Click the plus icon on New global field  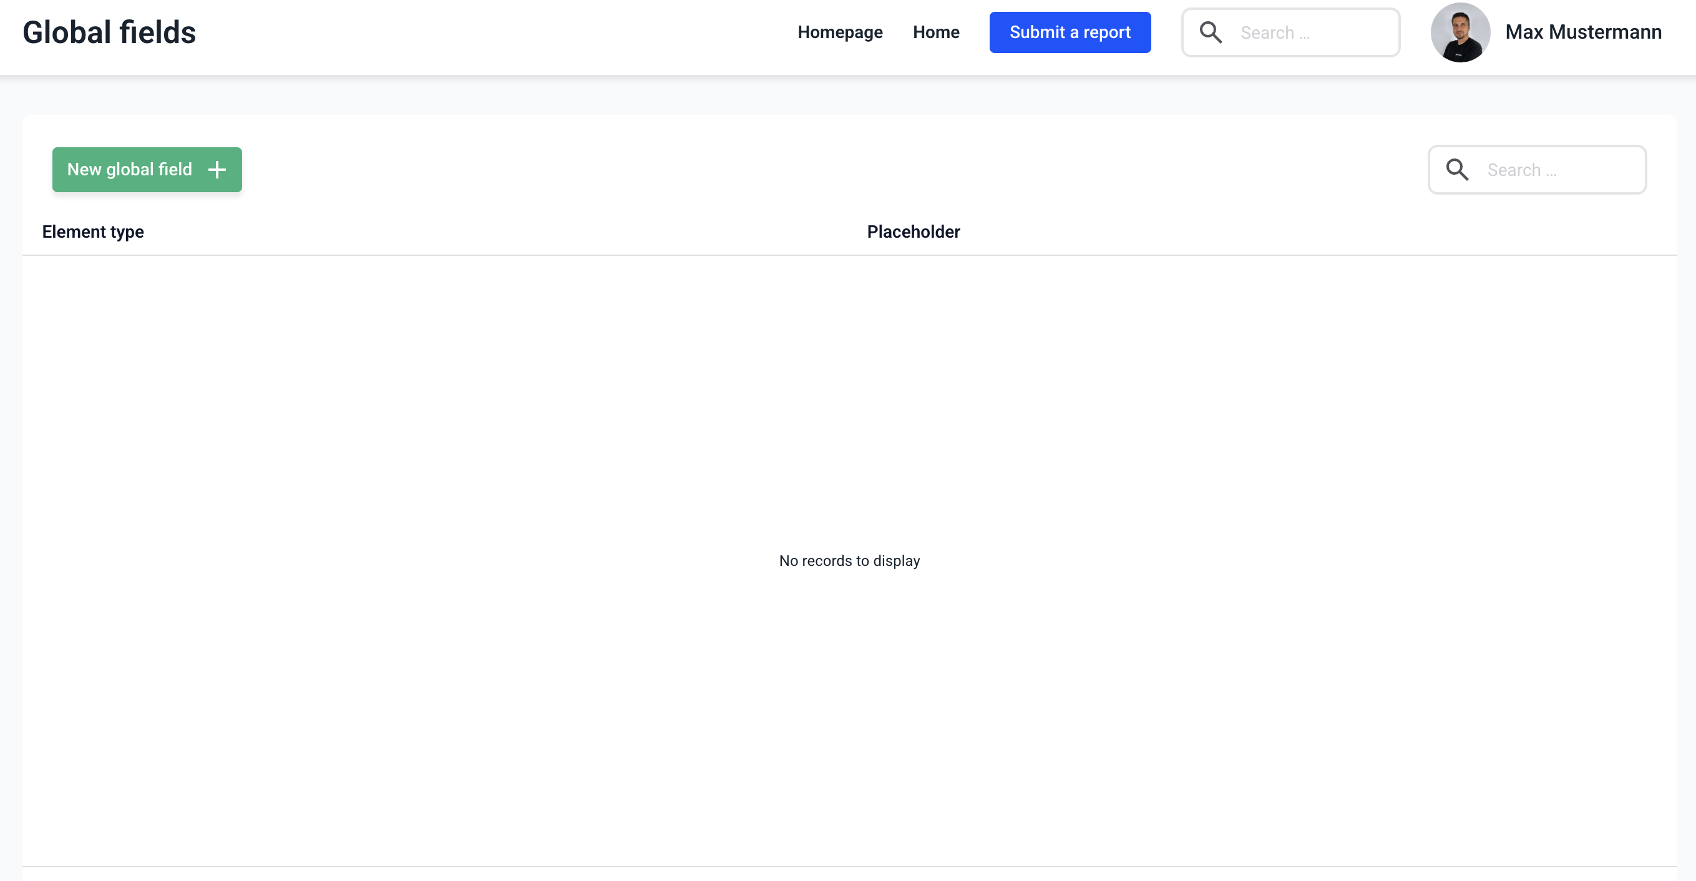coord(217,170)
